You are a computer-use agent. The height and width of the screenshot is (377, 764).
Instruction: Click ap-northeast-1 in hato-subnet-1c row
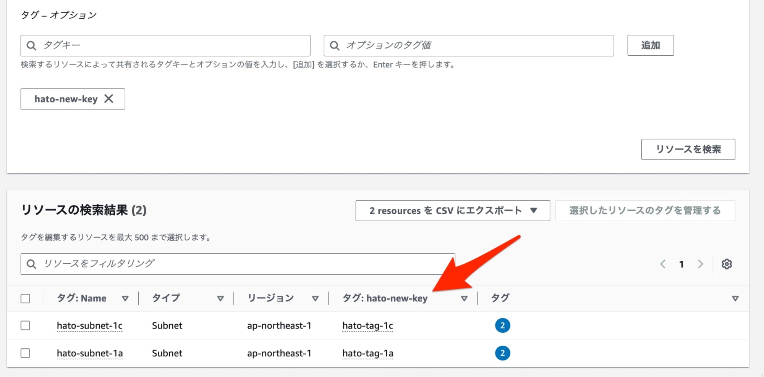point(279,325)
